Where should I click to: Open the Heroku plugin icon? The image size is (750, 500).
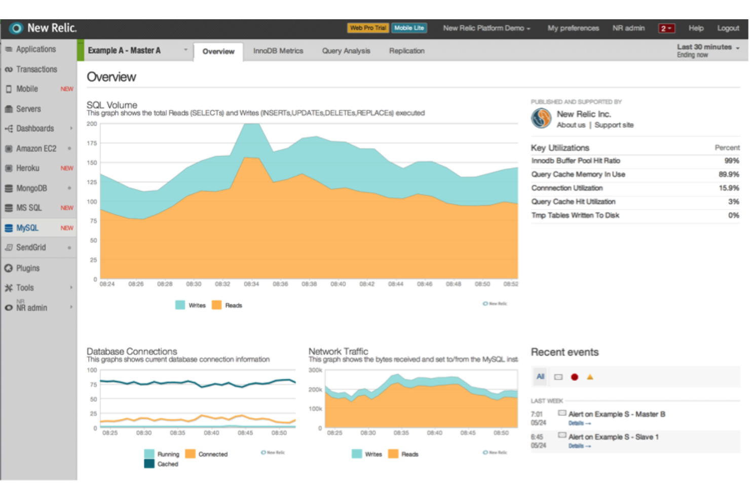click(9, 168)
